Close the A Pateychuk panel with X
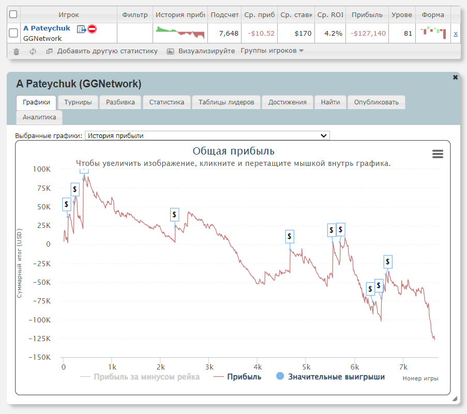467x414 pixels. (x=455, y=77)
